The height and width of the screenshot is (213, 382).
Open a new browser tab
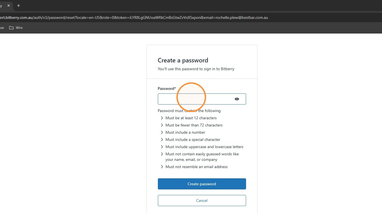19,6
